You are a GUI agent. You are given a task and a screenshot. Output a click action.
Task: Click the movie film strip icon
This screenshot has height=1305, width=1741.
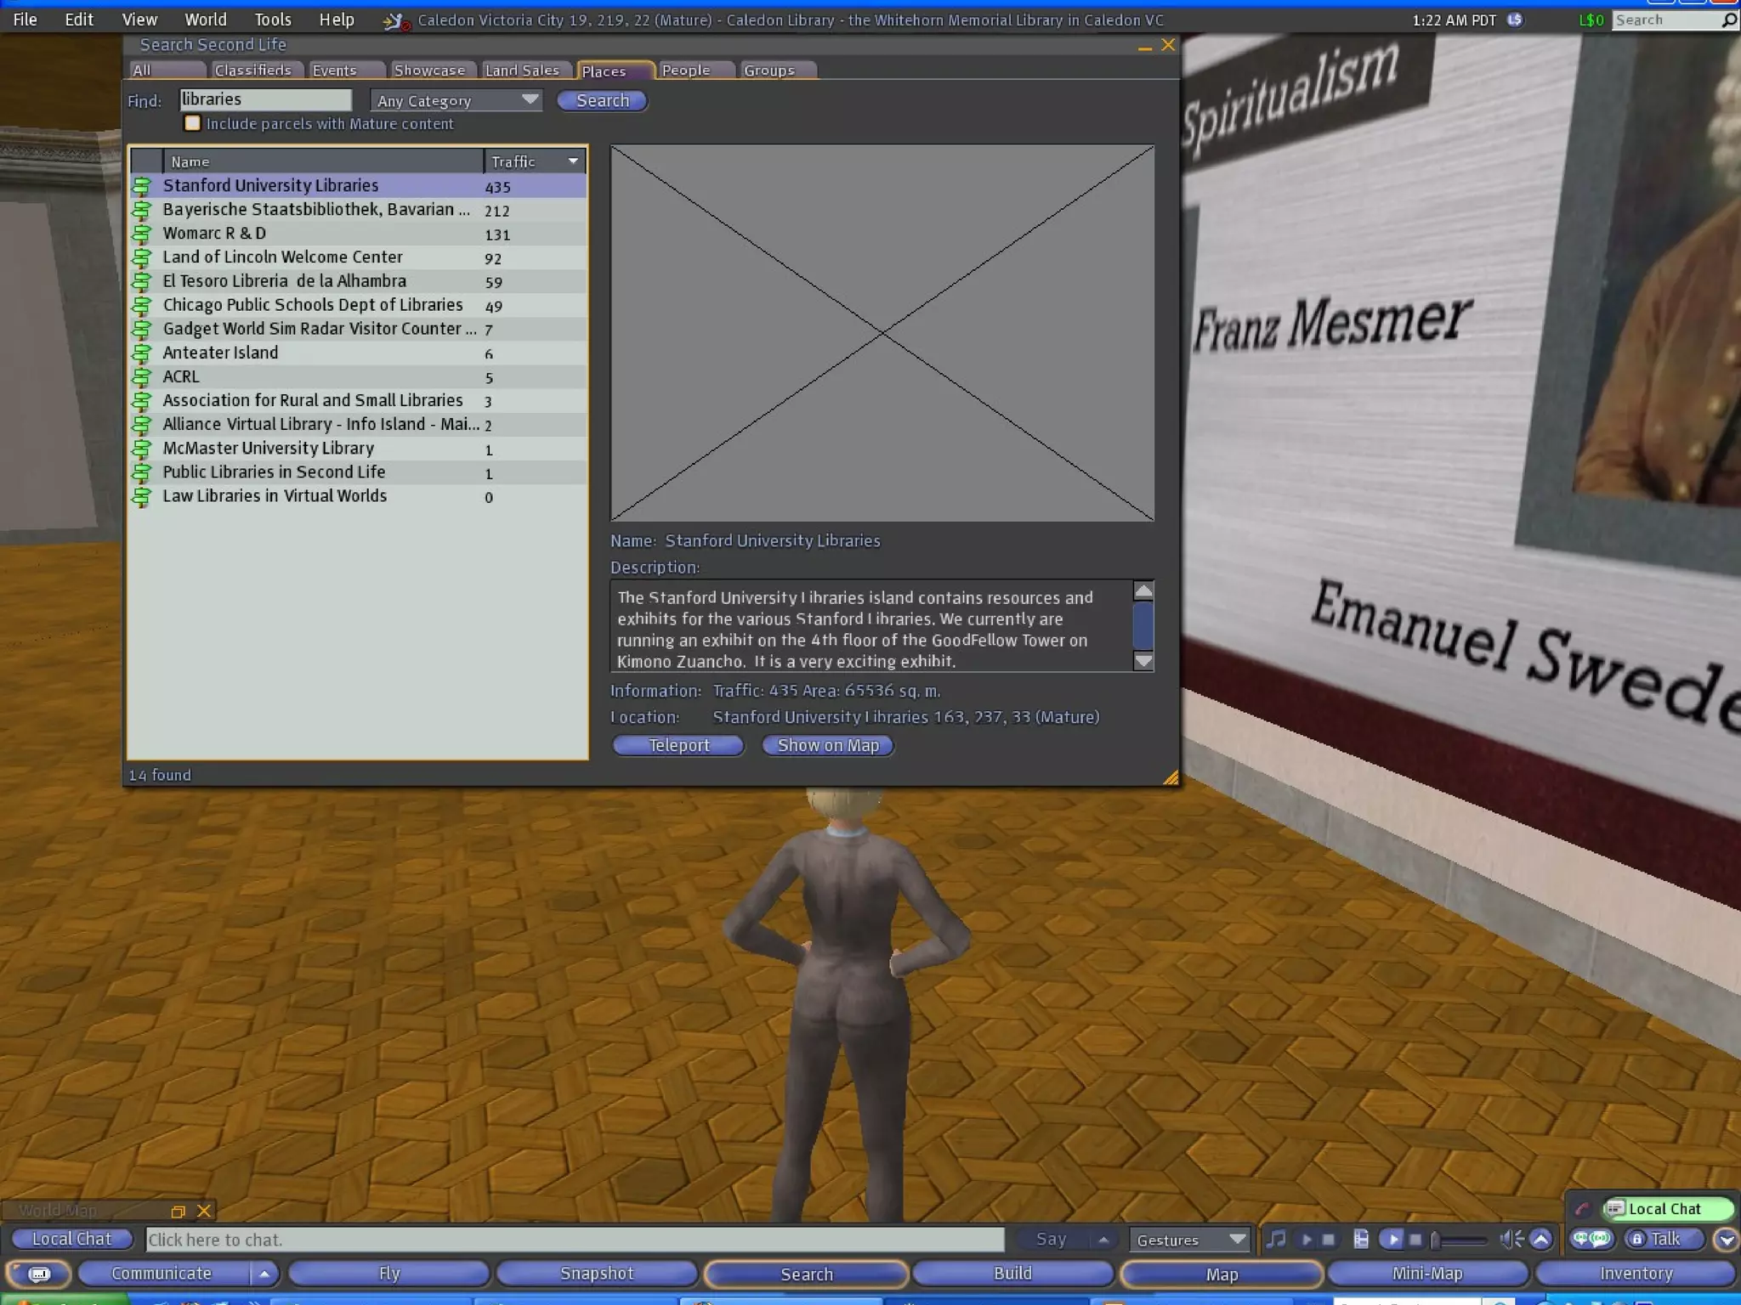coord(1361,1240)
